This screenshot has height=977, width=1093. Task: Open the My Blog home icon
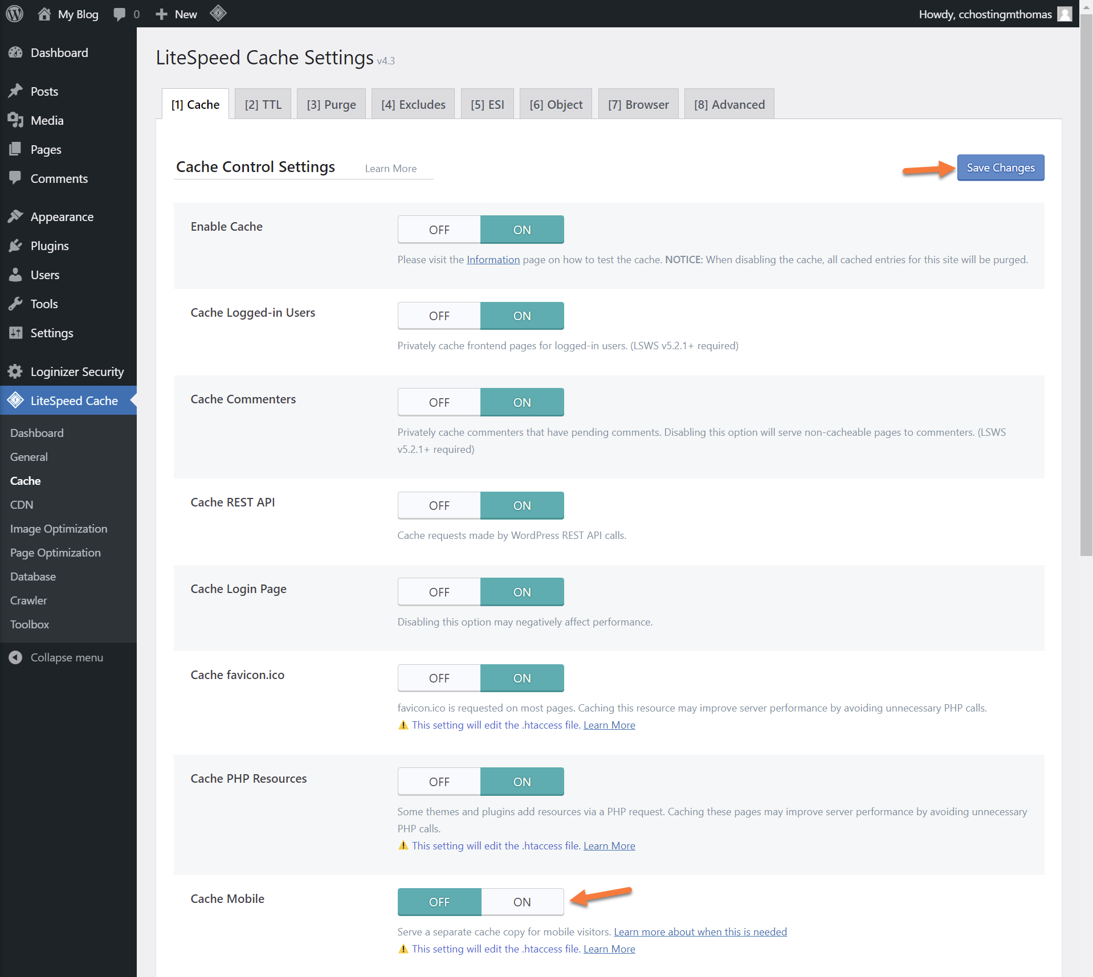tap(44, 14)
